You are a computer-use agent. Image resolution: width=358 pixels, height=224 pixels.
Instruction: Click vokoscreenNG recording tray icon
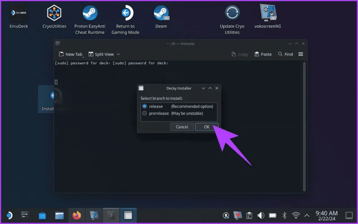[x=238, y=216]
